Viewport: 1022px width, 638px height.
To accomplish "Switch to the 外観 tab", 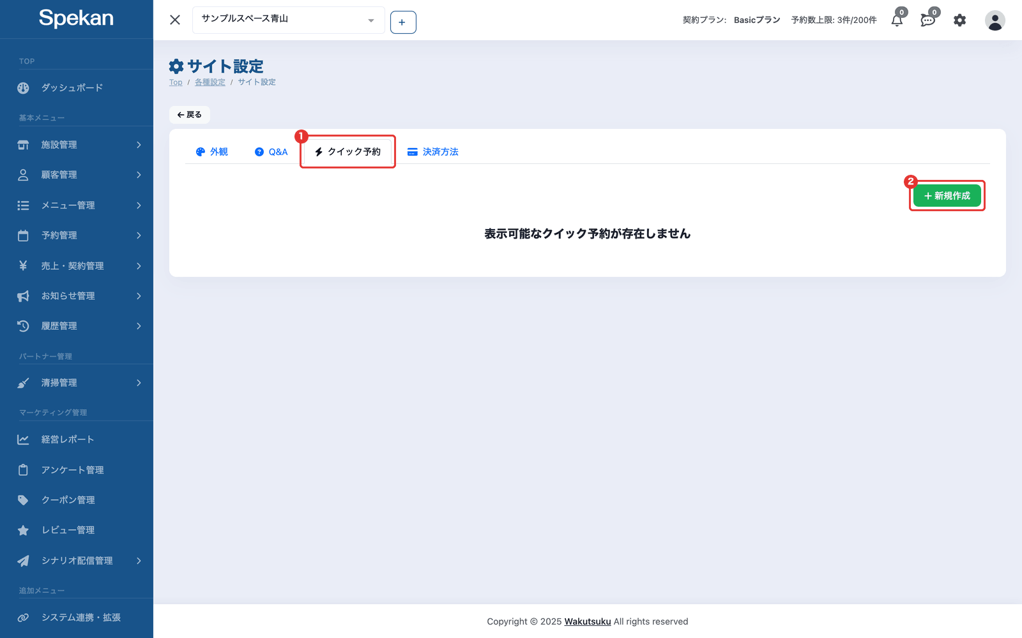I will pyautogui.click(x=212, y=152).
